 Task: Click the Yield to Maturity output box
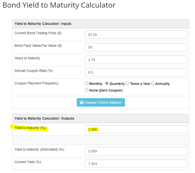pyautogui.click(x=136, y=130)
